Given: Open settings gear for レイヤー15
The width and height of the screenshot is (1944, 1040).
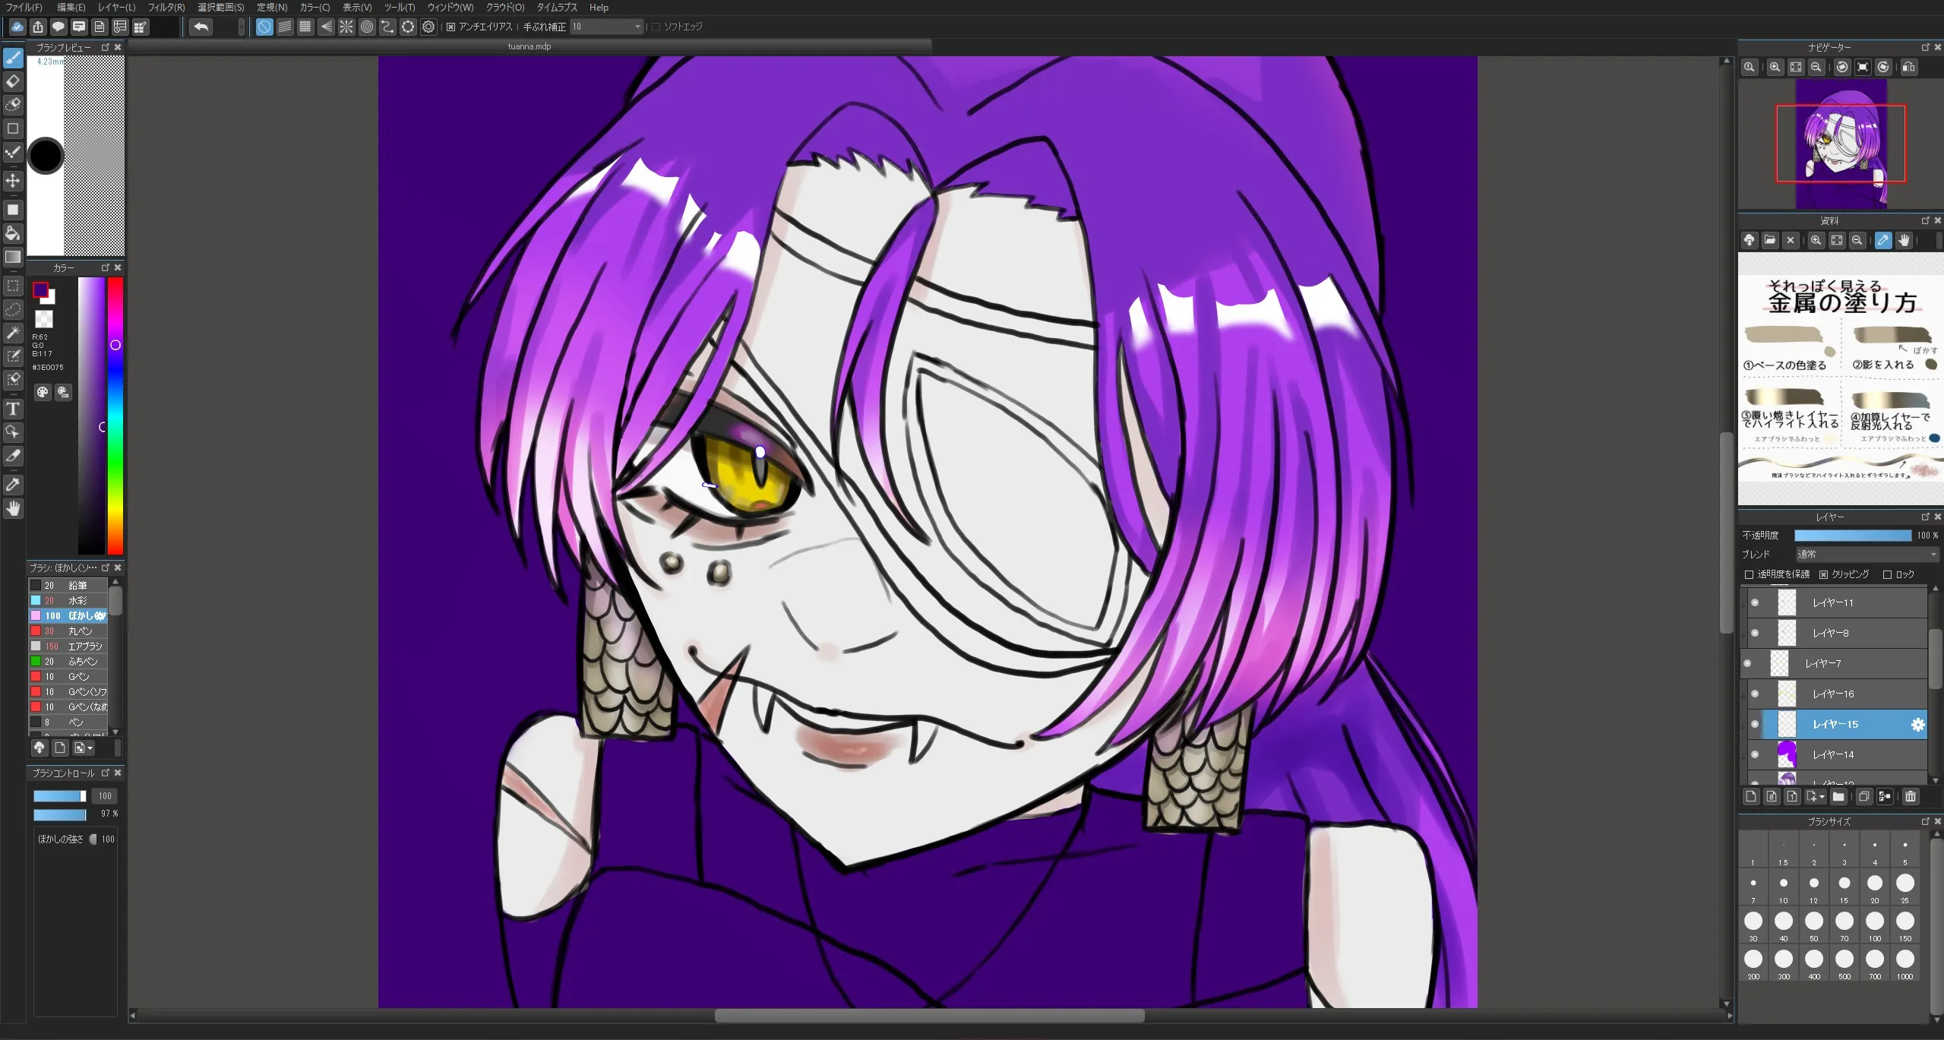Looking at the screenshot, I should coord(1917,724).
